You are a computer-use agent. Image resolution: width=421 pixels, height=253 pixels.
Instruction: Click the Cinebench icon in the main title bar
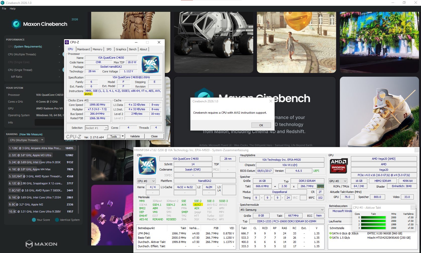tap(3, 3)
